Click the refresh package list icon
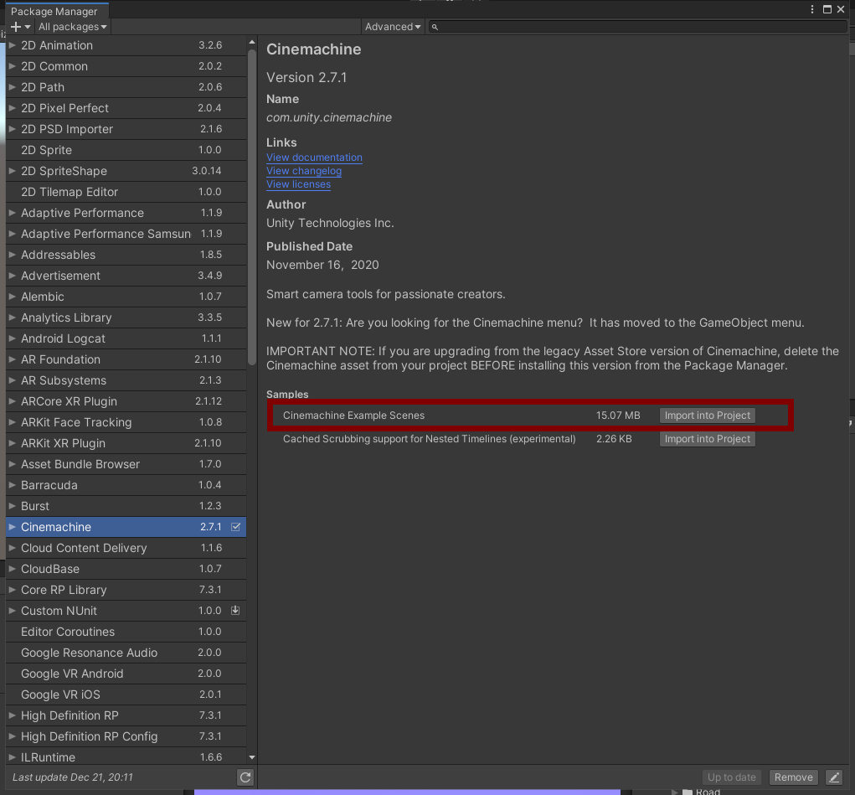 [x=245, y=777]
